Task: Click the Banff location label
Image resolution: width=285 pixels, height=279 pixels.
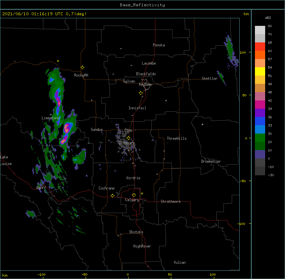Action: click(x=41, y=188)
